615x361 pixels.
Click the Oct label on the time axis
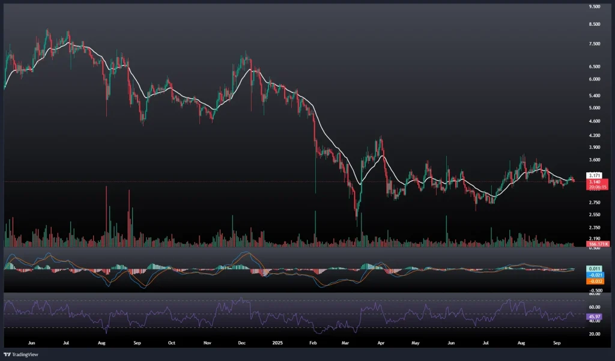click(171, 344)
